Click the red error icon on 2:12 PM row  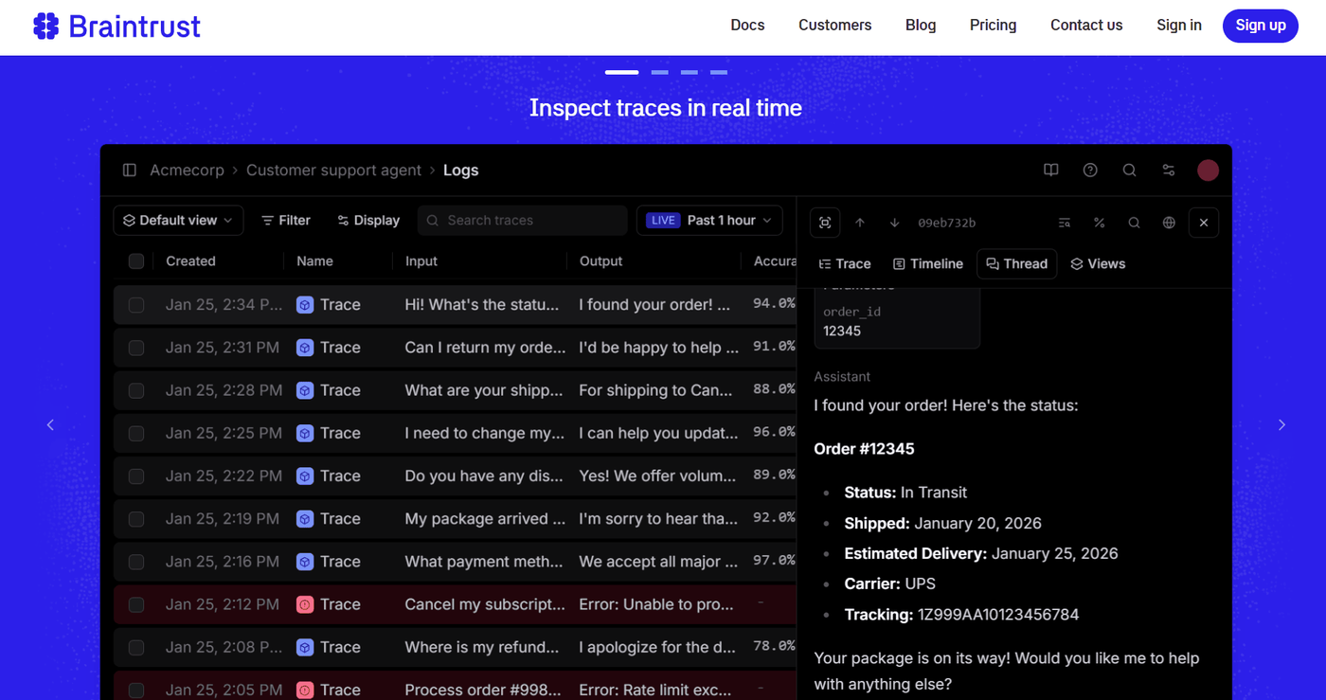coord(305,604)
